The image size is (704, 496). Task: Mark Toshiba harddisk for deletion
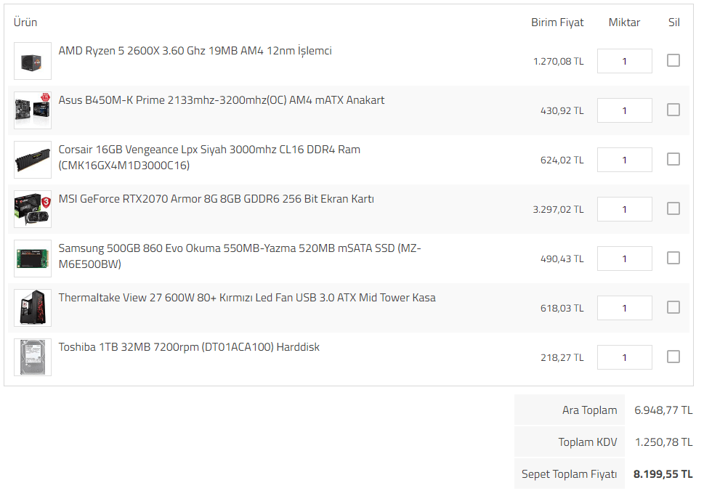(x=673, y=357)
